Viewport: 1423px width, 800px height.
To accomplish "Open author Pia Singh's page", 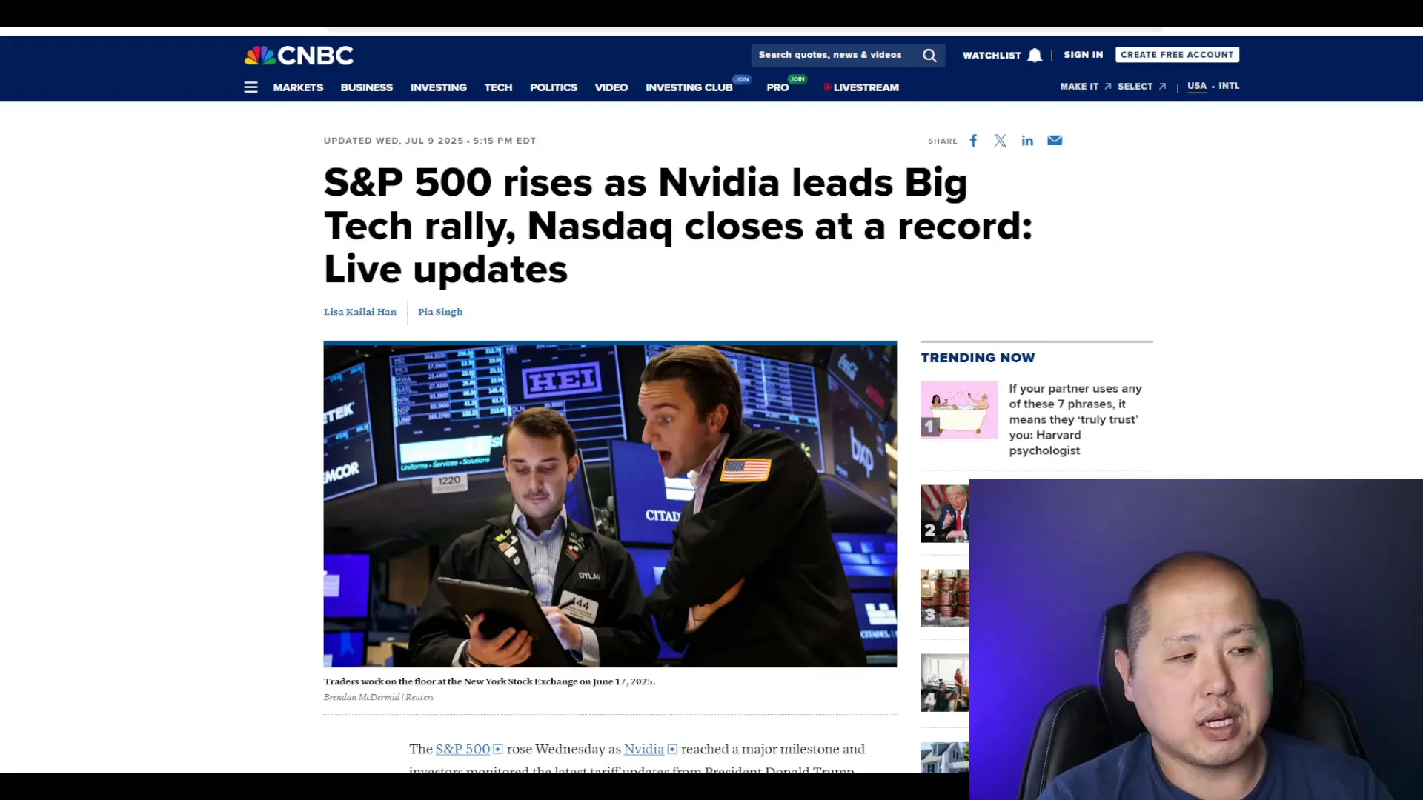I will pos(440,312).
